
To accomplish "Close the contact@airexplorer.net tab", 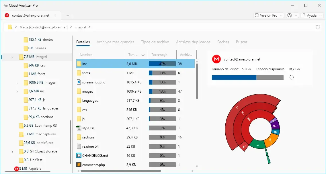I will 55,15.
